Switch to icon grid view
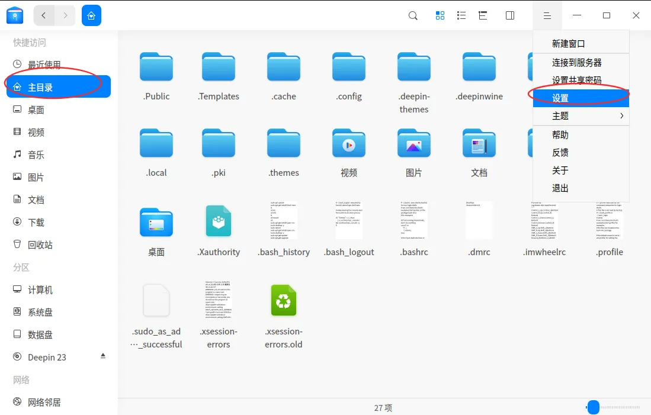The height and width of the screenshot is (415, 651). point(440,16)
